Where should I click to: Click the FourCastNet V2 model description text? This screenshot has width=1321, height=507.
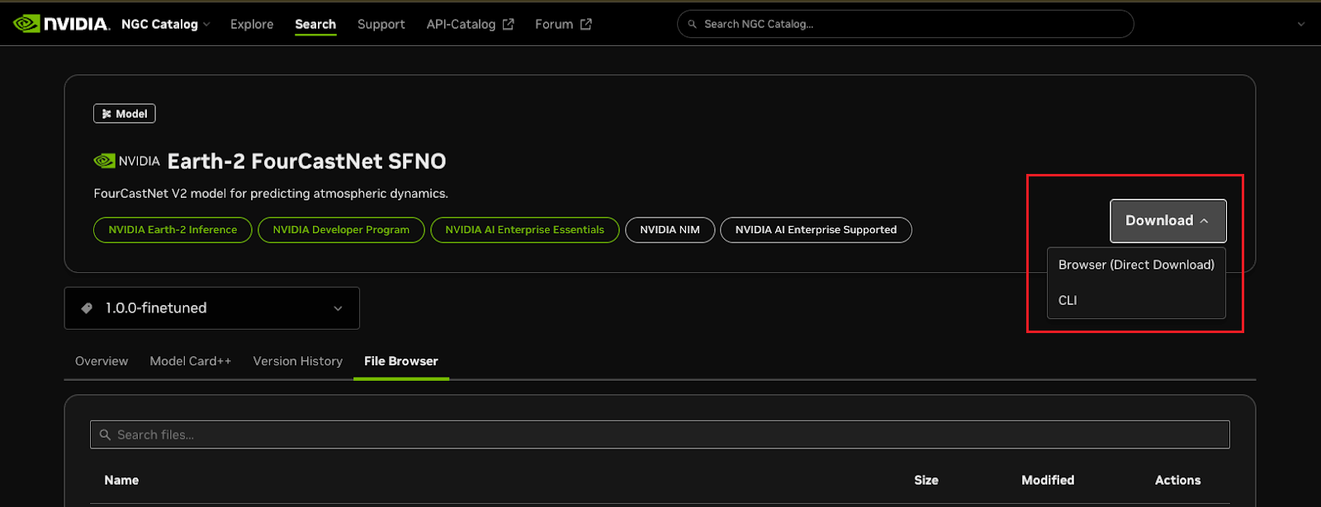(271, 194)
